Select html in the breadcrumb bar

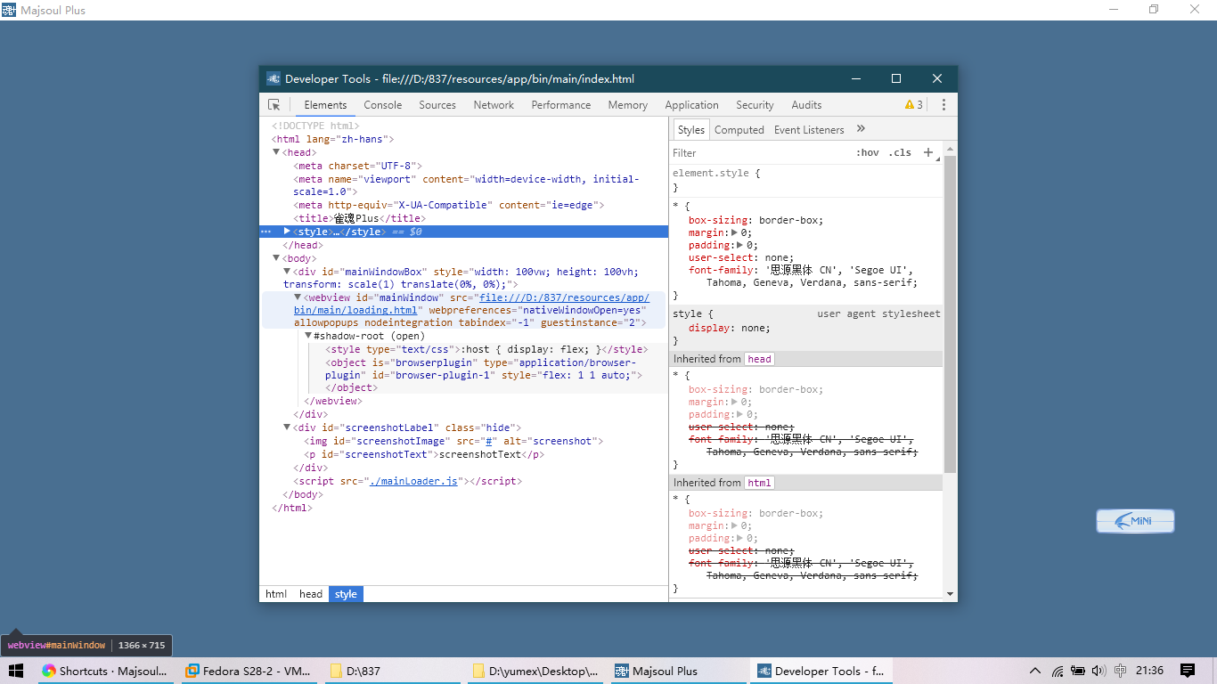coord(276,594)
